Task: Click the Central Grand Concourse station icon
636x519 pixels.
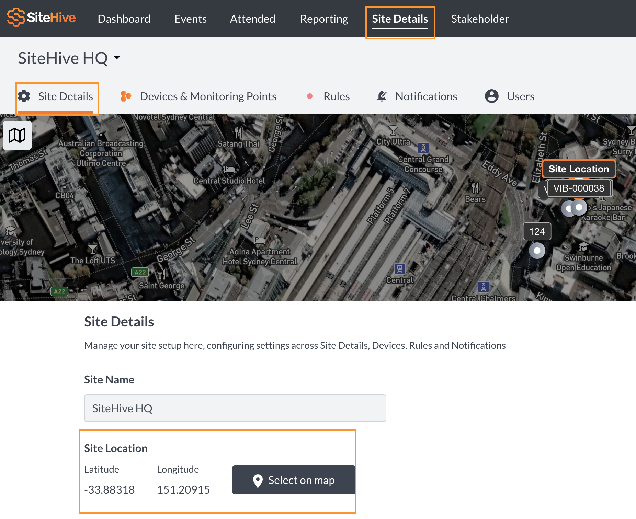Action: click(x=423, y=148)
